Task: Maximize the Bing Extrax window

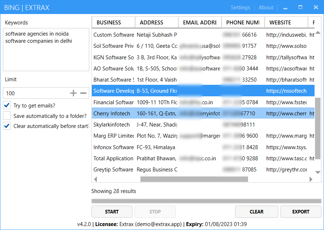Action: coord(301,8)
